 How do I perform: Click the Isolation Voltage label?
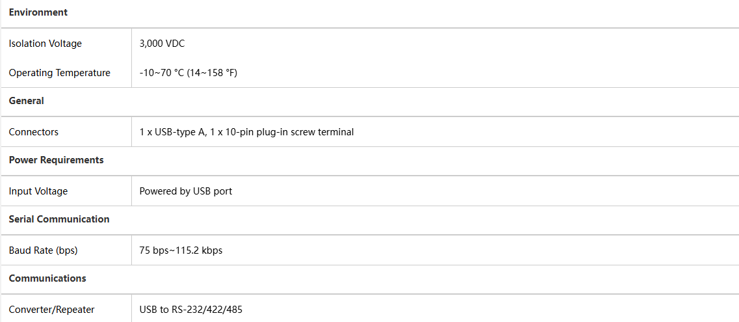point(45,44)
